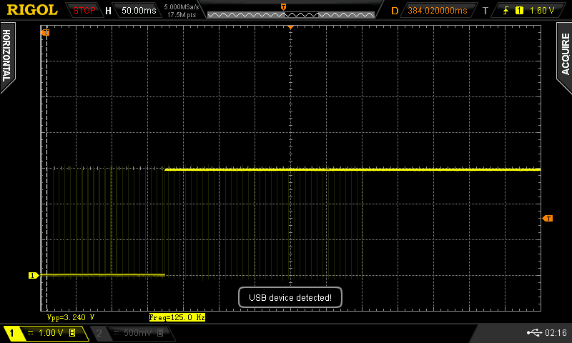
Task: Click the 17.5M pts memory depth readout
Action: click(182, 15)
